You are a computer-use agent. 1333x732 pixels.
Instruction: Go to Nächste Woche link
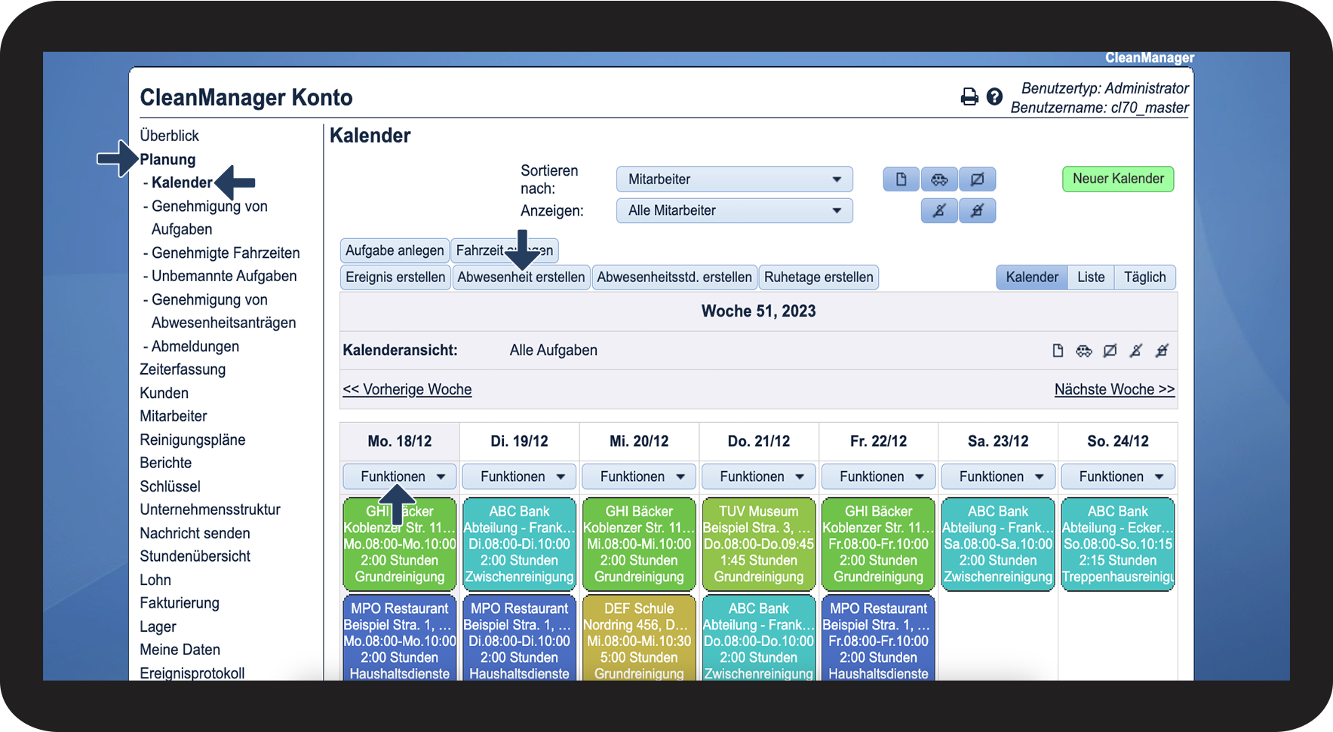coord(1114,390)
